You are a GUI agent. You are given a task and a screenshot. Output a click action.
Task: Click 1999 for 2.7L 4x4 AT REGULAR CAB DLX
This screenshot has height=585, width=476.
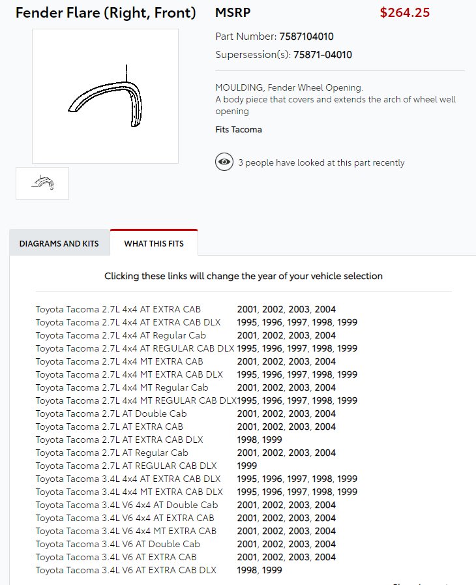pyautogui.click(x=348, y=348)
